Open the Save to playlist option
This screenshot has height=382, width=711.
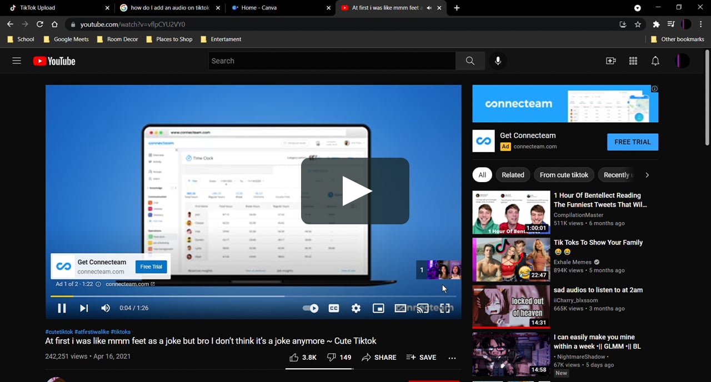(x=421, y=358)
